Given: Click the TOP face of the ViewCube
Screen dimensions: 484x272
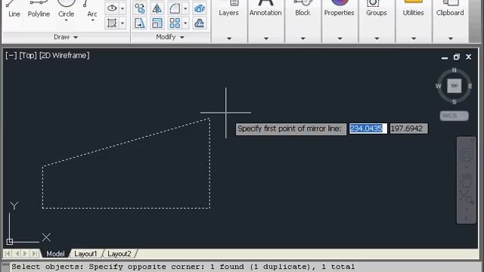Looking at the screenshot, I should (454, 85).
